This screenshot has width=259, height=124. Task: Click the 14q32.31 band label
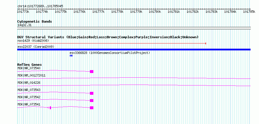tap(24, 25)
